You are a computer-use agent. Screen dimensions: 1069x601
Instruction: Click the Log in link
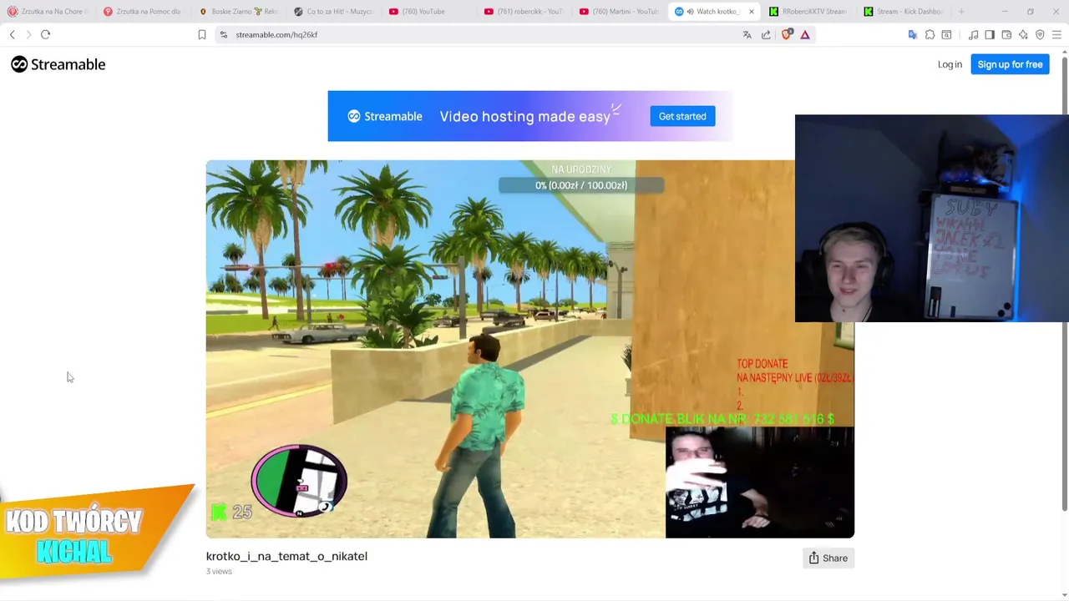click(x=950, y=64)
